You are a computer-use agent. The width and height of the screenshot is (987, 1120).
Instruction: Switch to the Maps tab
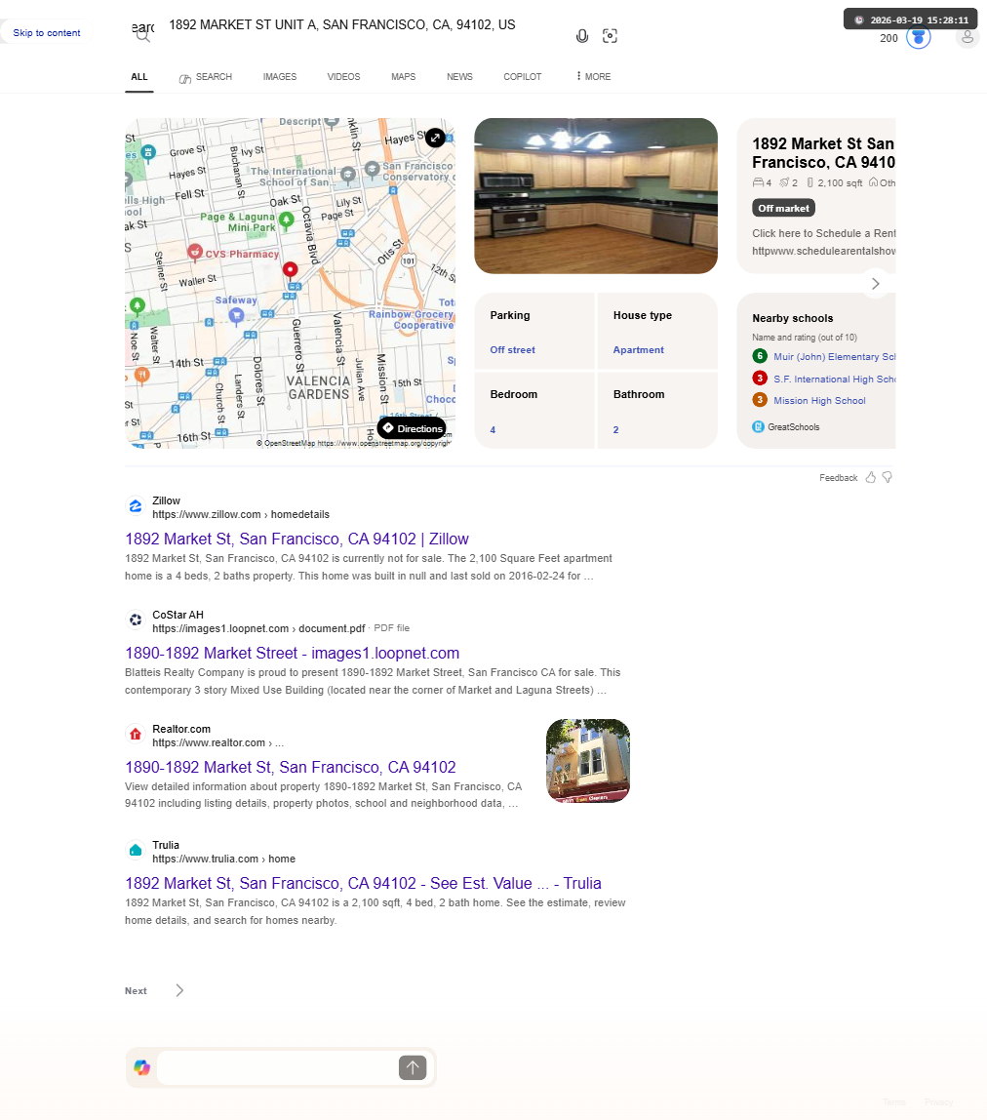(404, 76)
